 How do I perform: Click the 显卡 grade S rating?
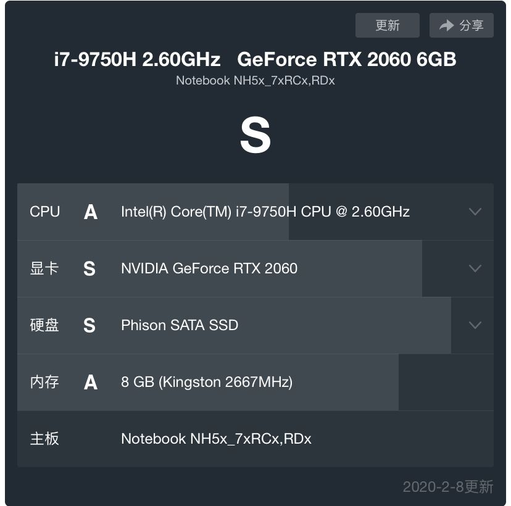click(x=89, y=268)
